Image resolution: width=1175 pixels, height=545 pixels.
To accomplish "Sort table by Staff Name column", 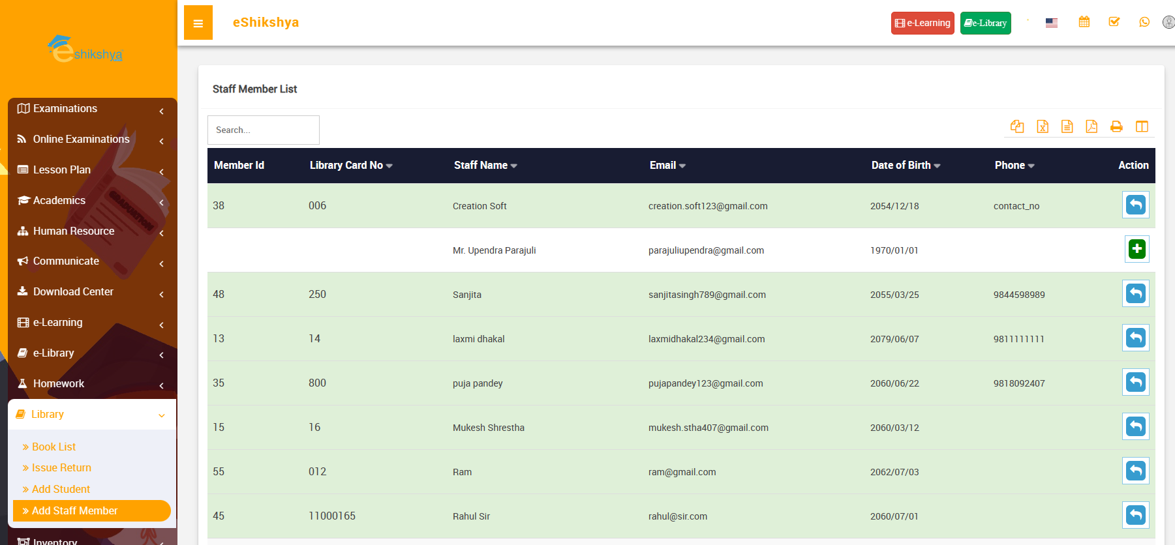I will click(485, 166).
